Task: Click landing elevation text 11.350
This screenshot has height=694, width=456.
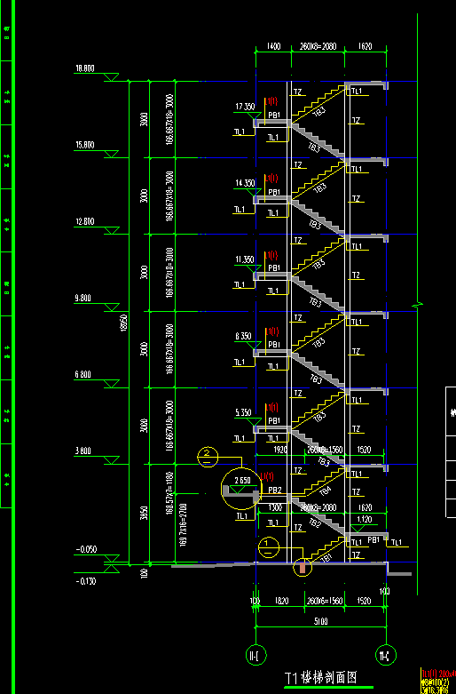Action: (x=245, y=259)
